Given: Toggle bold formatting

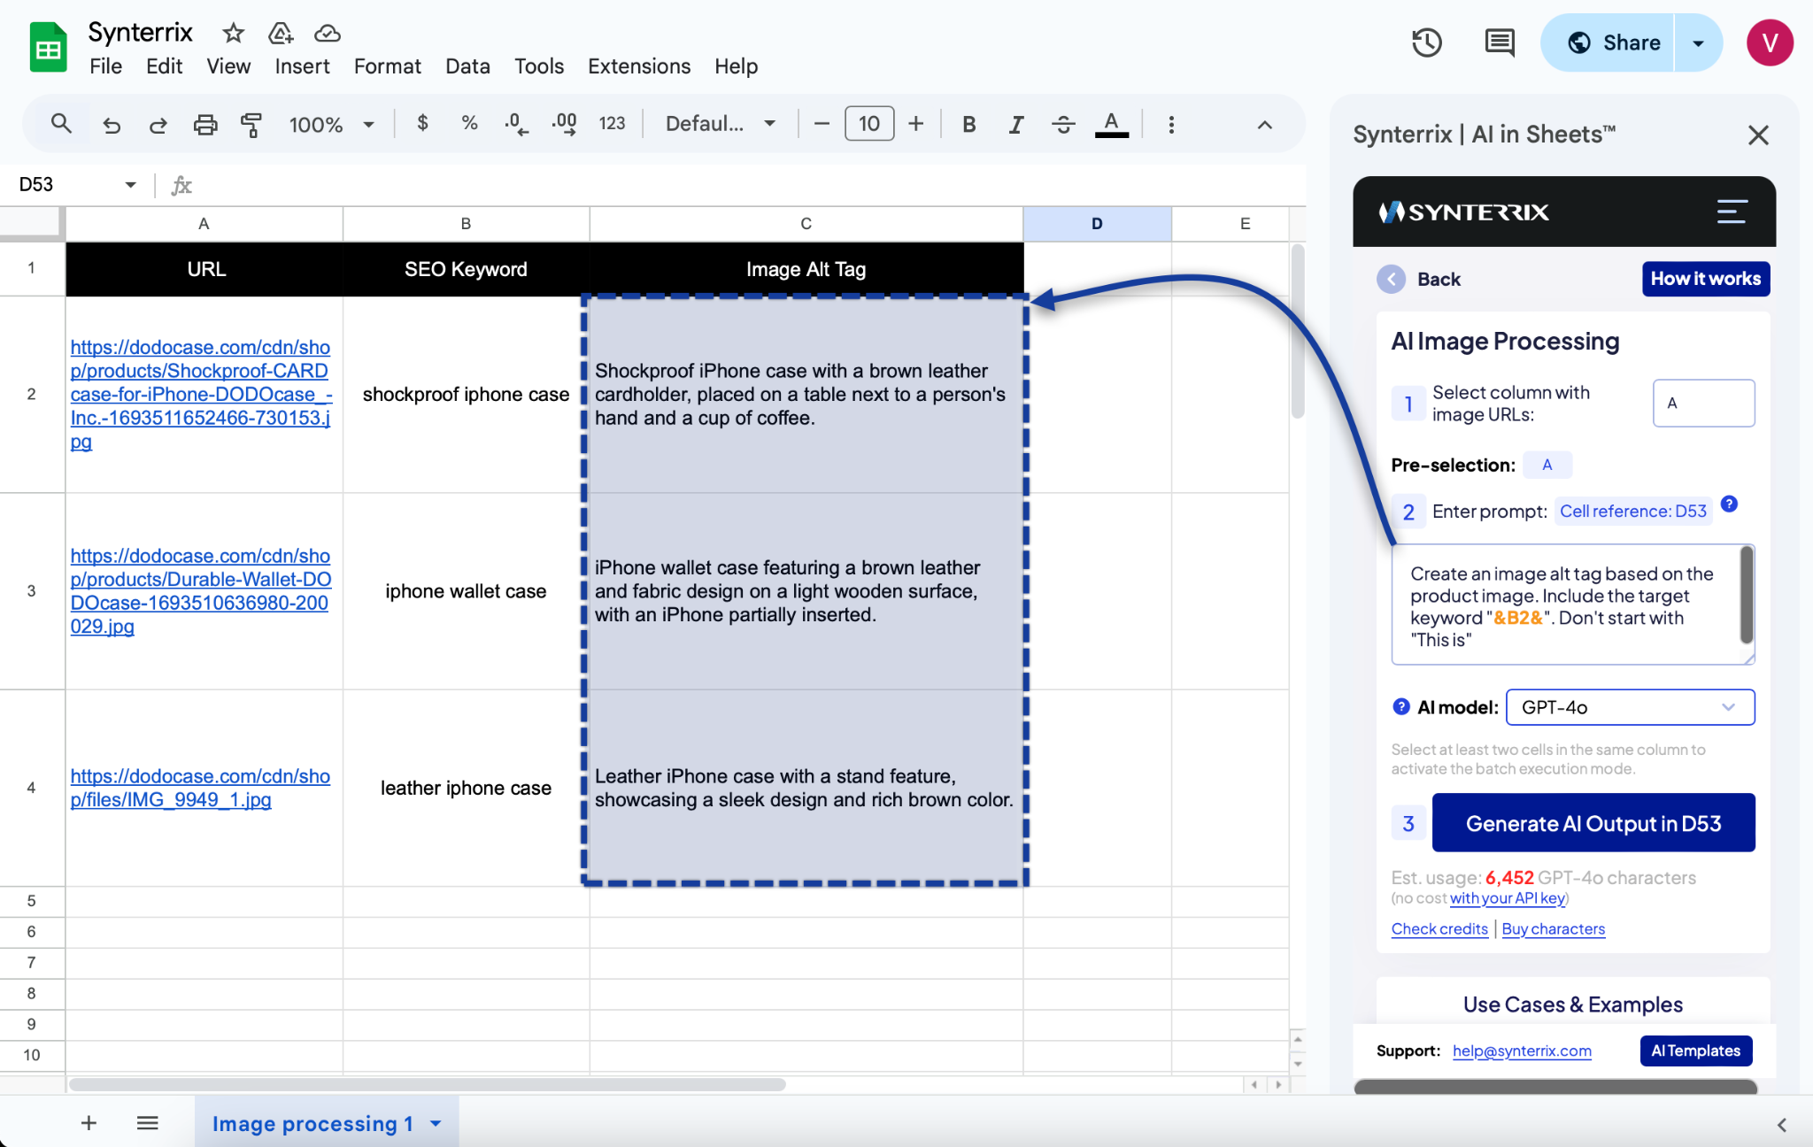Looking at the screenshot, I should tap(969, 124).
